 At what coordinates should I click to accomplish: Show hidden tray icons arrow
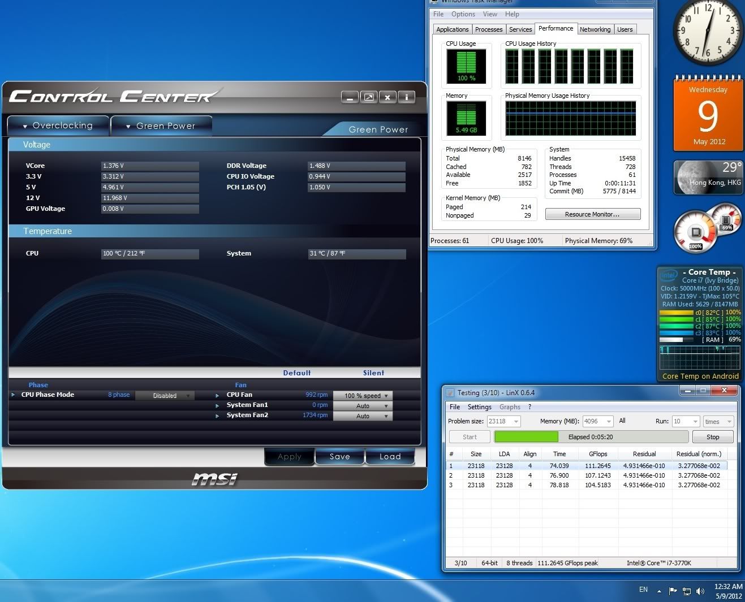tap(659, 591)
